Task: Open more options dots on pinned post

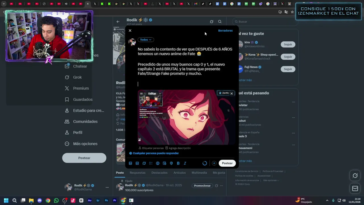Action: (222, 186)
